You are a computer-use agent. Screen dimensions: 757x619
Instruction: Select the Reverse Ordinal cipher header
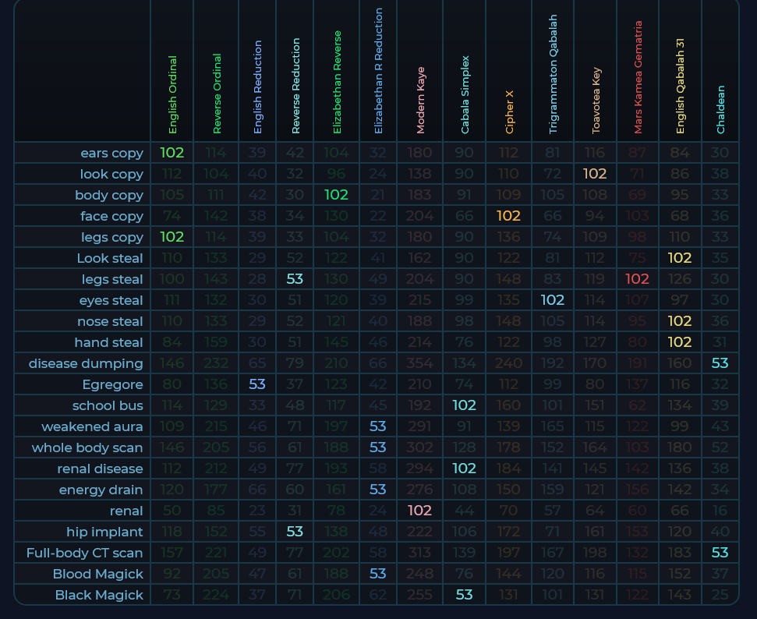click(217, 94)
